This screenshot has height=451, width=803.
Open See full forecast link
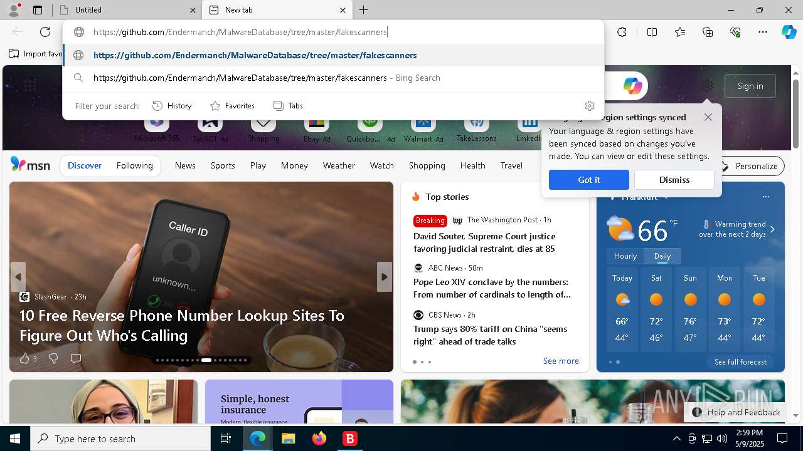point(740,362)
